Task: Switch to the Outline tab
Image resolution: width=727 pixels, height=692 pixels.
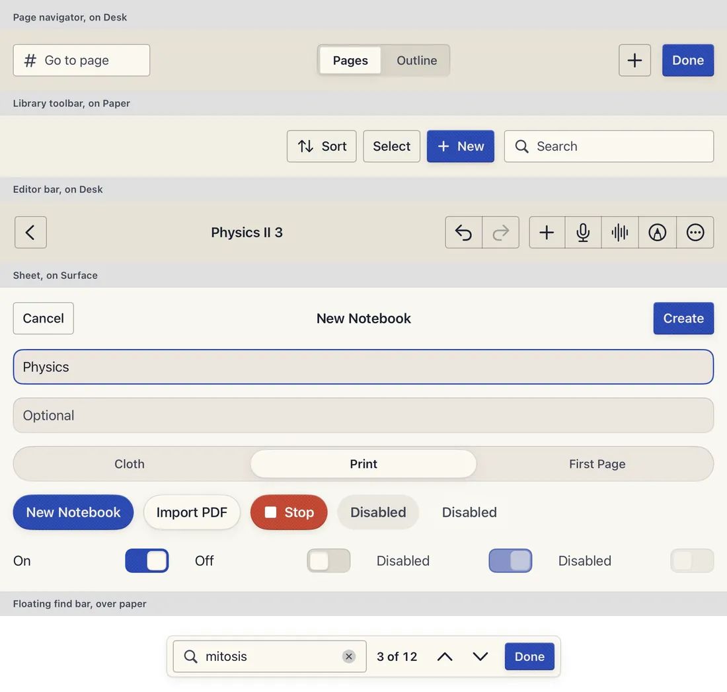Action: pyautogui.click(x=417, y=60)
